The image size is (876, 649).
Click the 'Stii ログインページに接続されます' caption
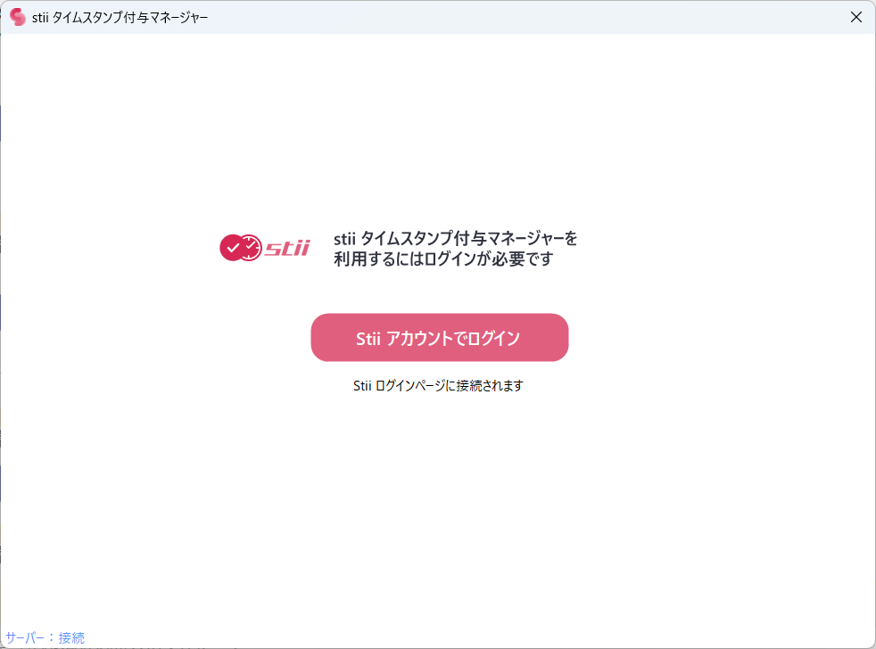click(x=439, y=386)
